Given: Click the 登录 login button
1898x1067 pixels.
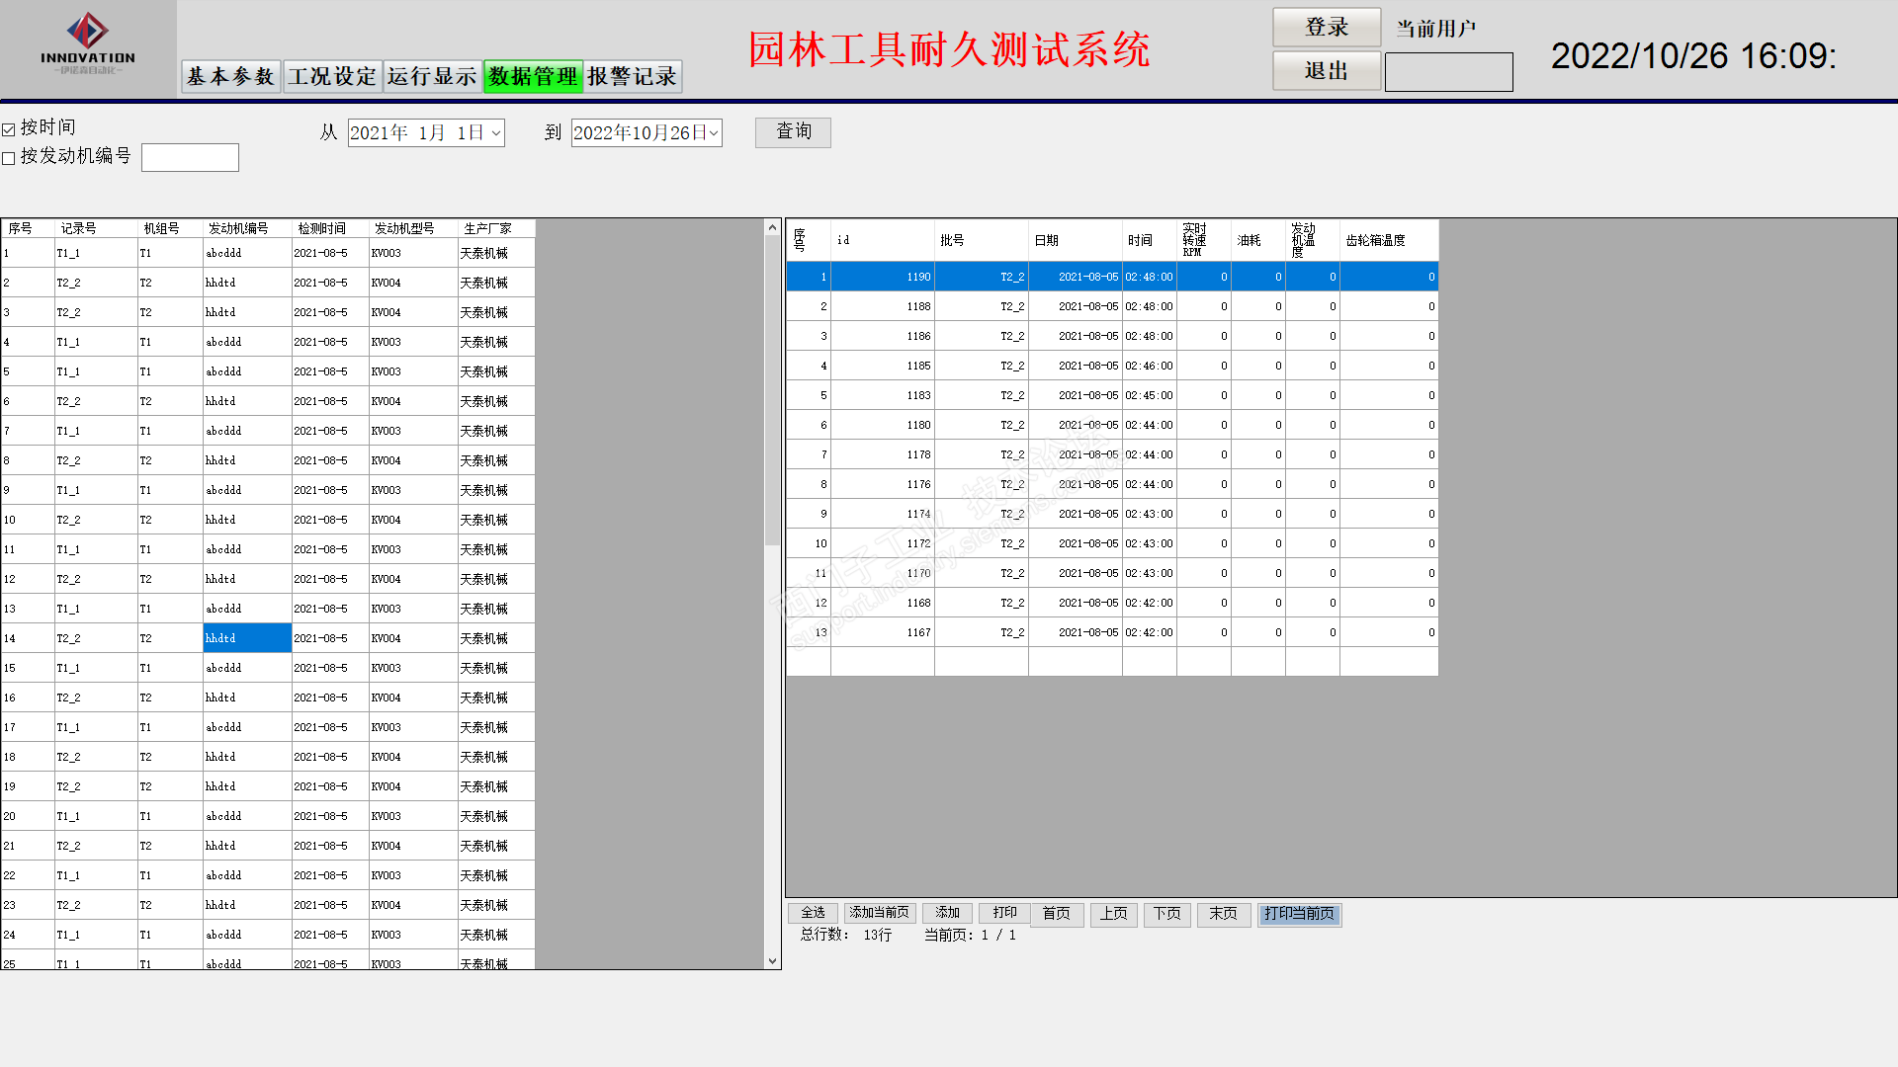Looking at the screenshot, I should click(x=1326, y=28).
